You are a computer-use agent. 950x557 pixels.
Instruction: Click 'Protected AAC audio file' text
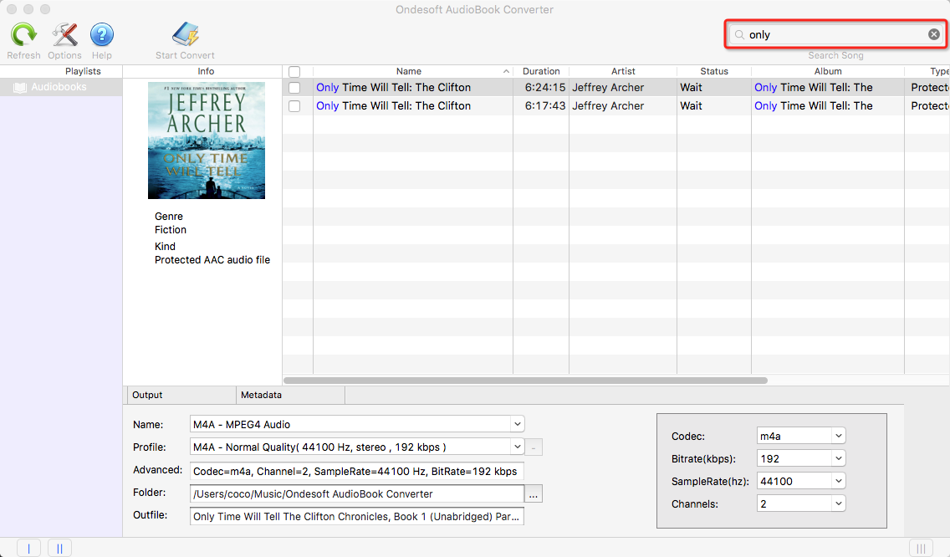(212, 260)
